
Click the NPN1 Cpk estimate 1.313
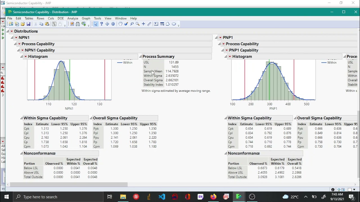coord(45,128)
